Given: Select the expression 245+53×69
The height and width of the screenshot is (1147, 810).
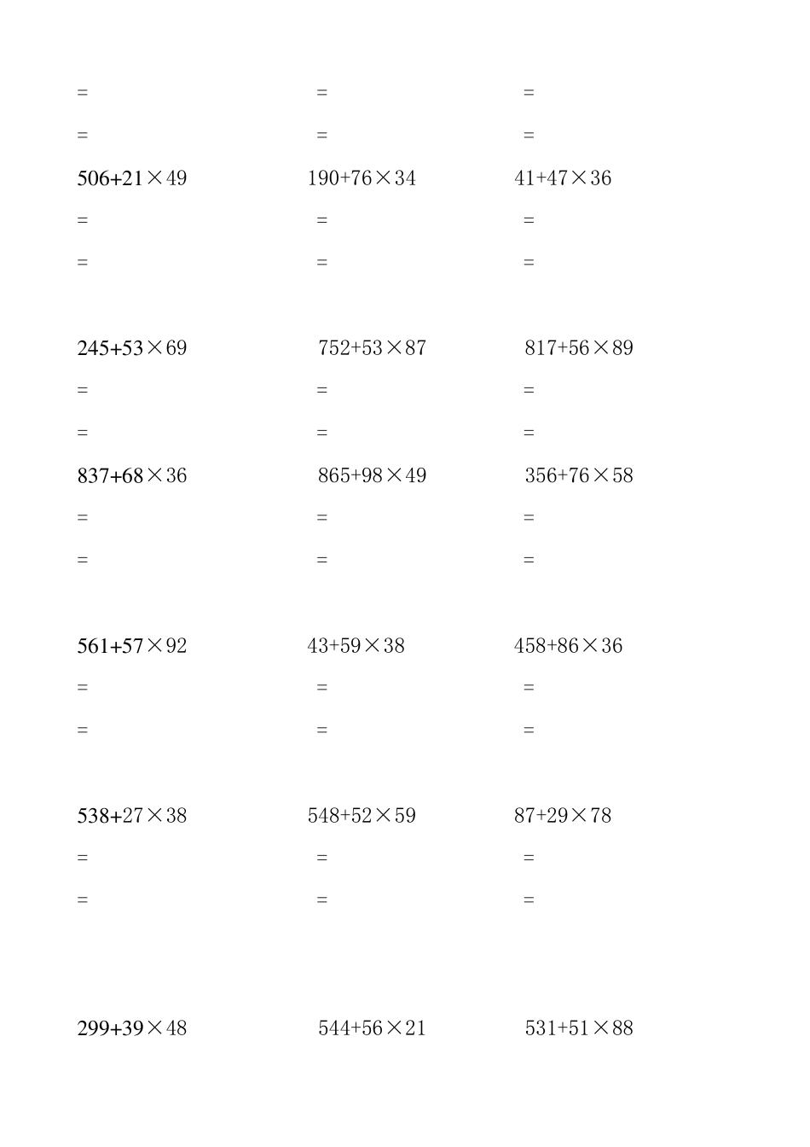Looking at the screenshot, I should pyautogui.click(x=132, y=348).
